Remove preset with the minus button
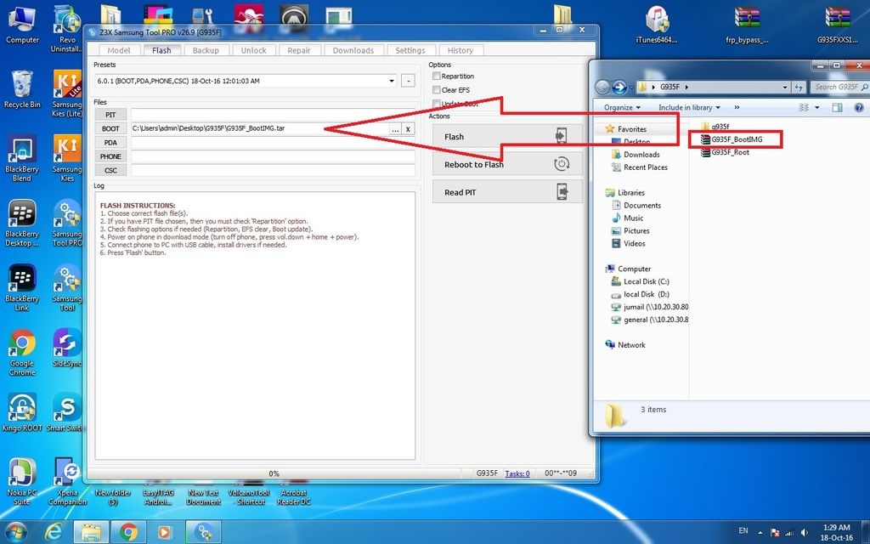The height and width of the screenshot is (544, 870). (x=408, y=81)
